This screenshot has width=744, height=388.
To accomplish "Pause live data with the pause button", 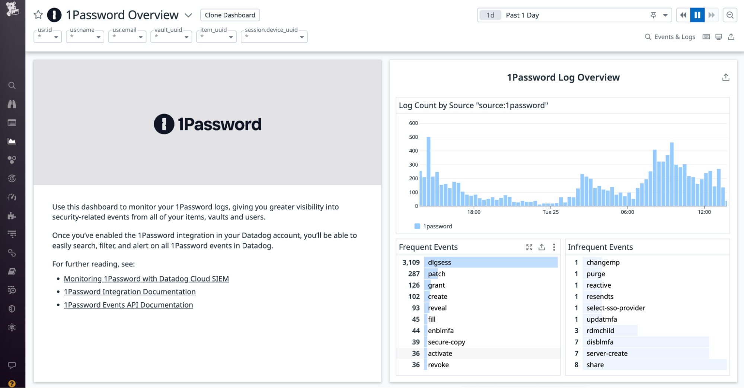I will coord(697,15).
